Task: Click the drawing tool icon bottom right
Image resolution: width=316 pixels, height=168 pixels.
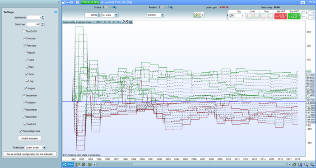Action: coord(294,164)
